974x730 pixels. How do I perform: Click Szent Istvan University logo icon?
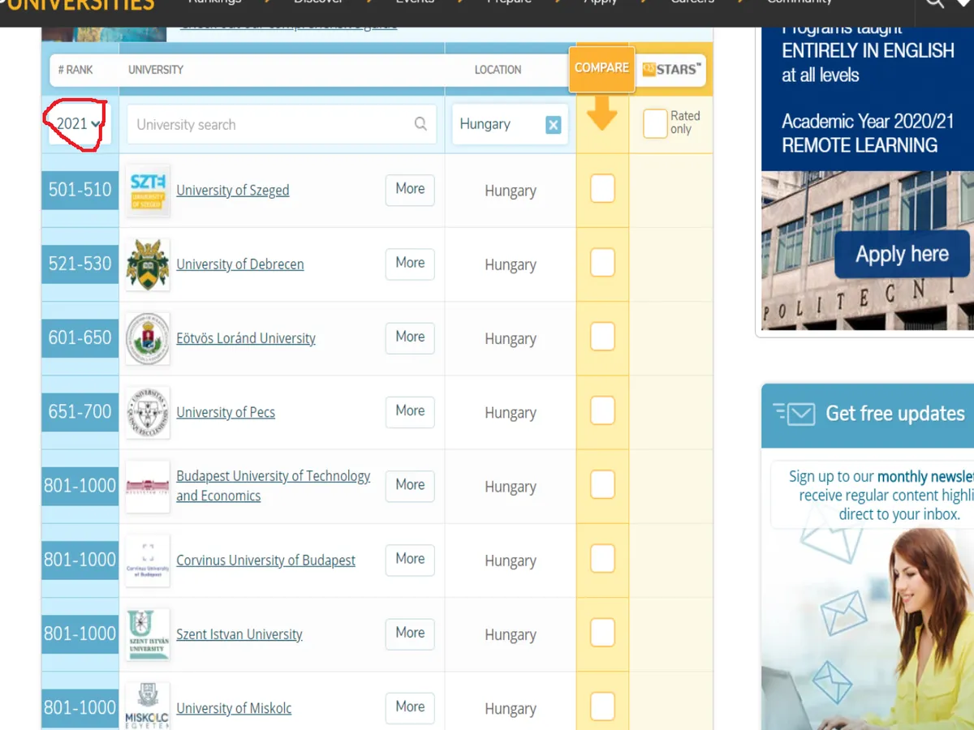point(148,634)
